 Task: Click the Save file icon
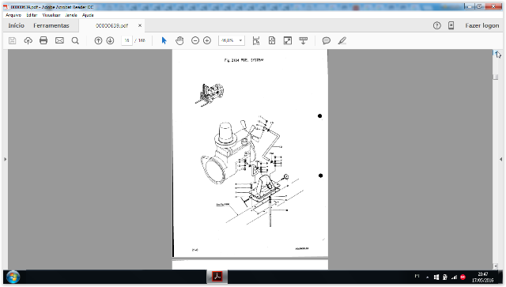click(13, 40)
